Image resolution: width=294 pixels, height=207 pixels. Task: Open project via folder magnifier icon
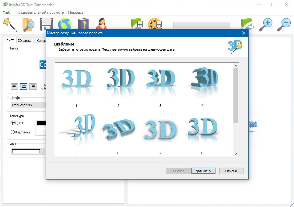[28, 24]
